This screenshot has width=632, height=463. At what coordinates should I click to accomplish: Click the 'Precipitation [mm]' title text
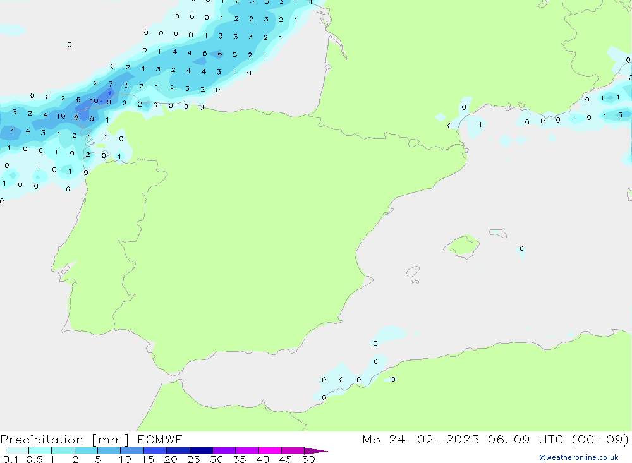click(64, 440)
